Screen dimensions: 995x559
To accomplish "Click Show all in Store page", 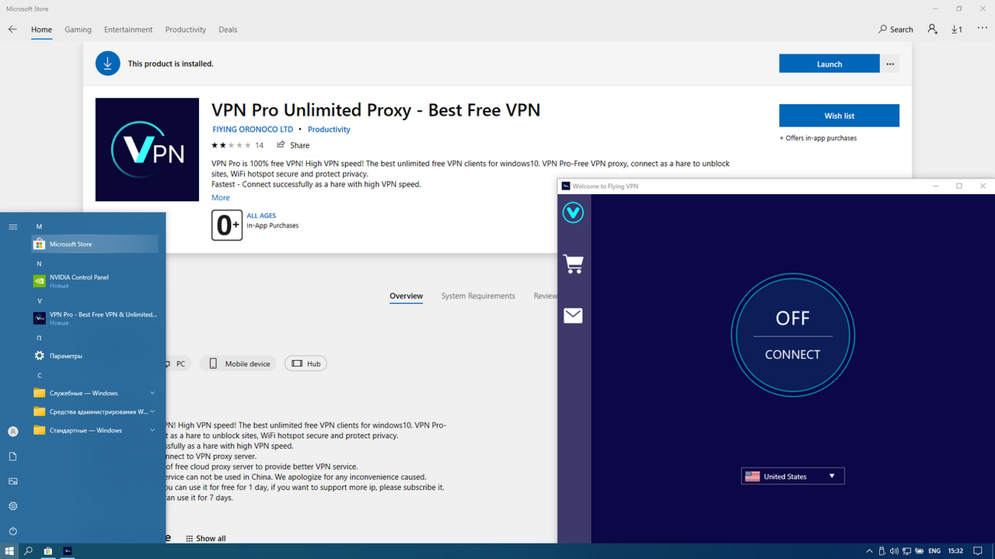I will pos(206,538).
